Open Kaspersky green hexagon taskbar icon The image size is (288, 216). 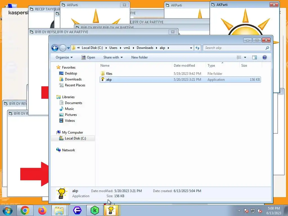pyautogui.click(x=95, y=210)
